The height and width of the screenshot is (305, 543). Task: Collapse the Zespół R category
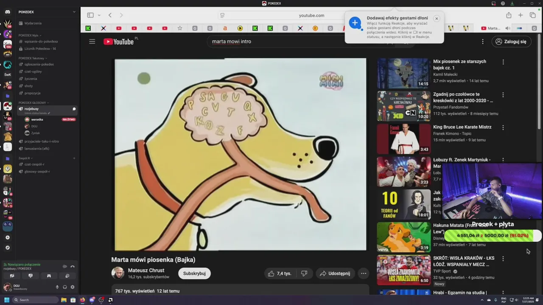point(25,158)
